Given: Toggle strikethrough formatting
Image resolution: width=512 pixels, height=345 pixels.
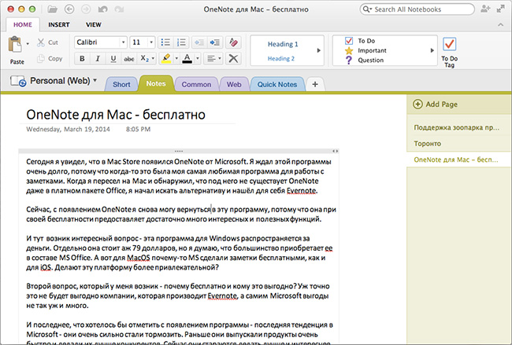Looking at the screenshot, I should [129, 59].
